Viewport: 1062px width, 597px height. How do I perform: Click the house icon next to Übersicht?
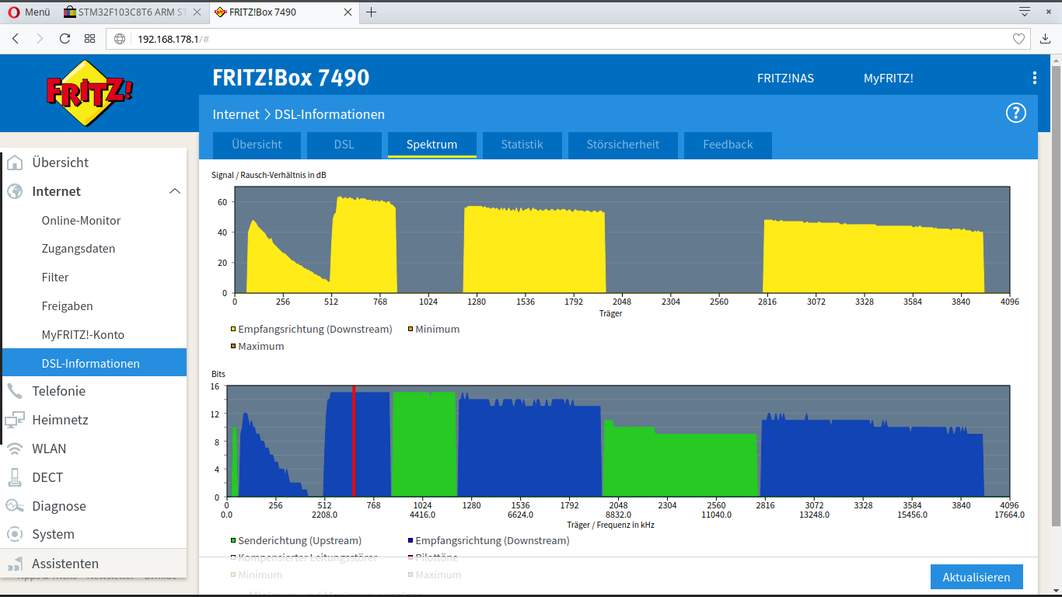15,162
